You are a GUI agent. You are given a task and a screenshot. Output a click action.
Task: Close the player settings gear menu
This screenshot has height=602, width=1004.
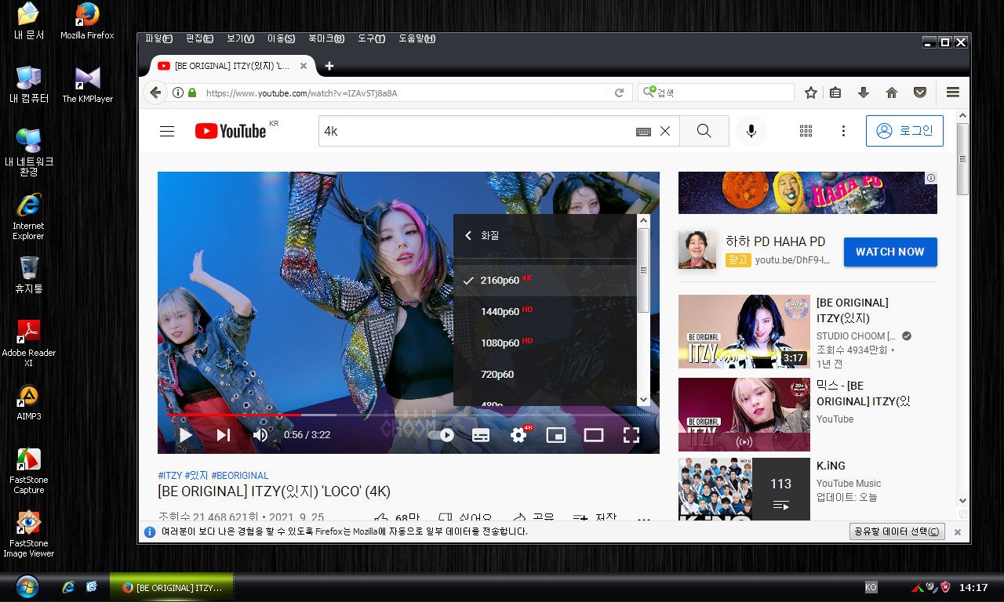pyautogui.click(x=518, y=434)
